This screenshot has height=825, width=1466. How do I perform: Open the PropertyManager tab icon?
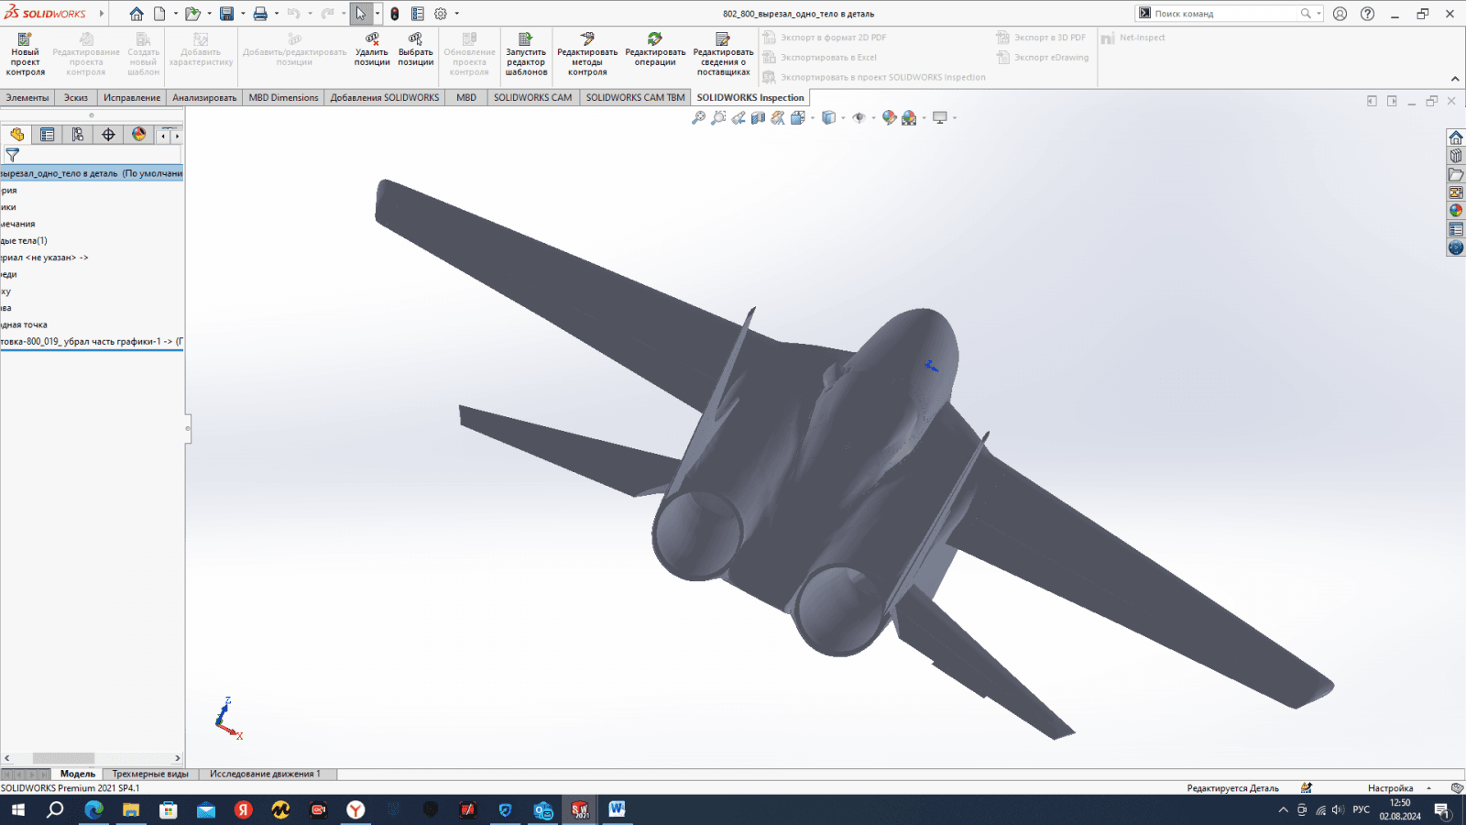pos(48,135)
